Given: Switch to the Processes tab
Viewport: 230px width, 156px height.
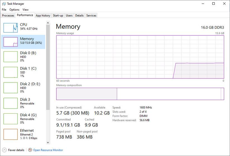Looking at the screenshot, I should pos(8,16).
